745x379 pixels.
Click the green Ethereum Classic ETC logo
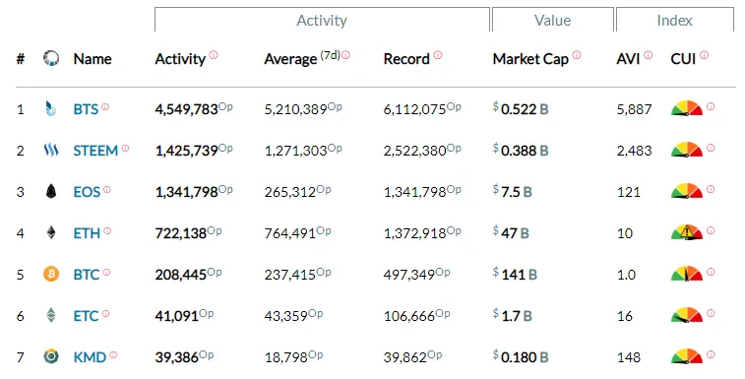tap(51, 316)
